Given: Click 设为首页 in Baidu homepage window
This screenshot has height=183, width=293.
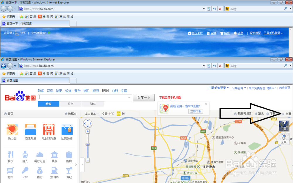Looking at the screenshot, I should [255, 33].
